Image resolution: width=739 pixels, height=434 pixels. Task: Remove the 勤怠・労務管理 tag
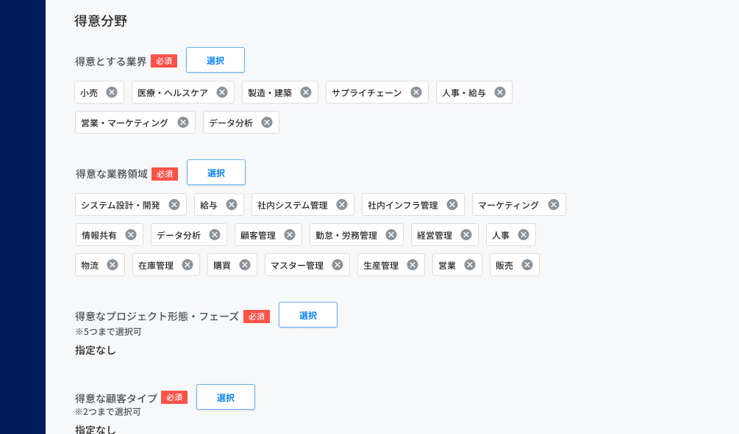click(x=391, y=235)
